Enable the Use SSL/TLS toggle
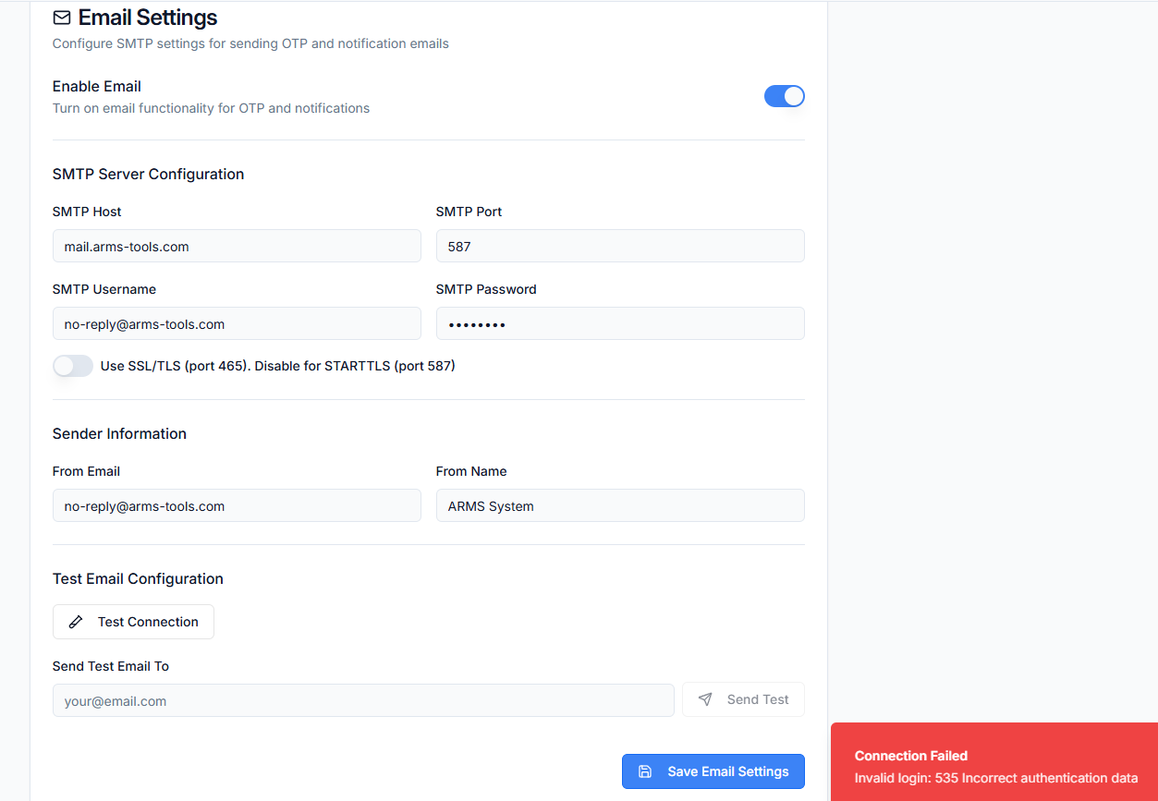 (x=73, y=366)
